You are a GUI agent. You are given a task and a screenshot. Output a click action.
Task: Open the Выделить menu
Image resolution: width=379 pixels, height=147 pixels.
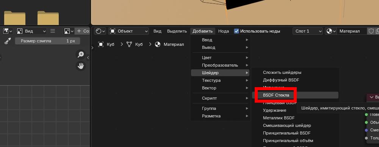tap(177, 31)
